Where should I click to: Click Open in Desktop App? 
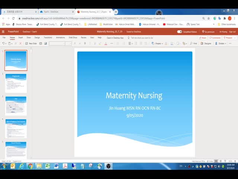point(115,38)
